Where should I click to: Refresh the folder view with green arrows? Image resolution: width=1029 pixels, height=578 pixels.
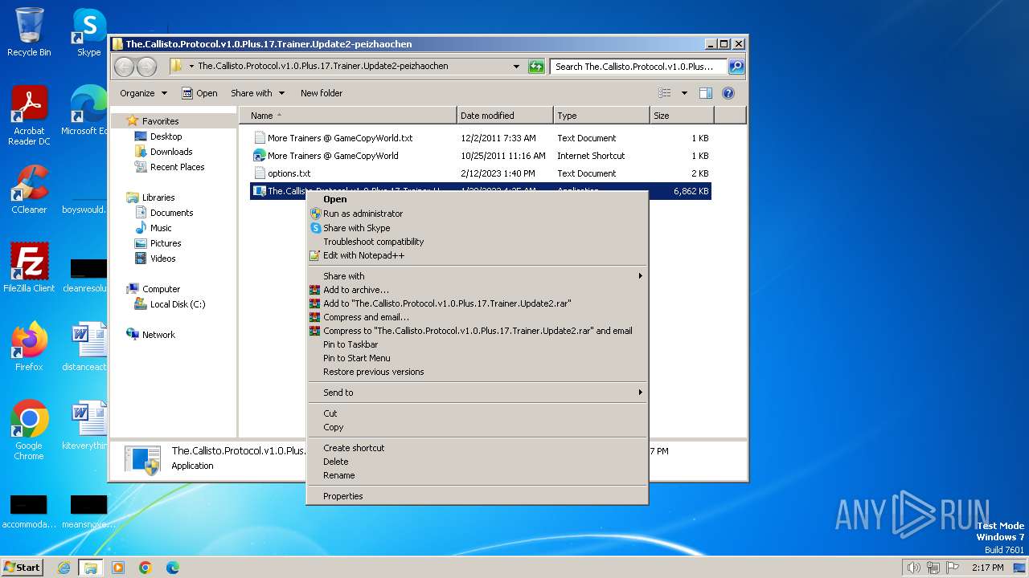536,67
